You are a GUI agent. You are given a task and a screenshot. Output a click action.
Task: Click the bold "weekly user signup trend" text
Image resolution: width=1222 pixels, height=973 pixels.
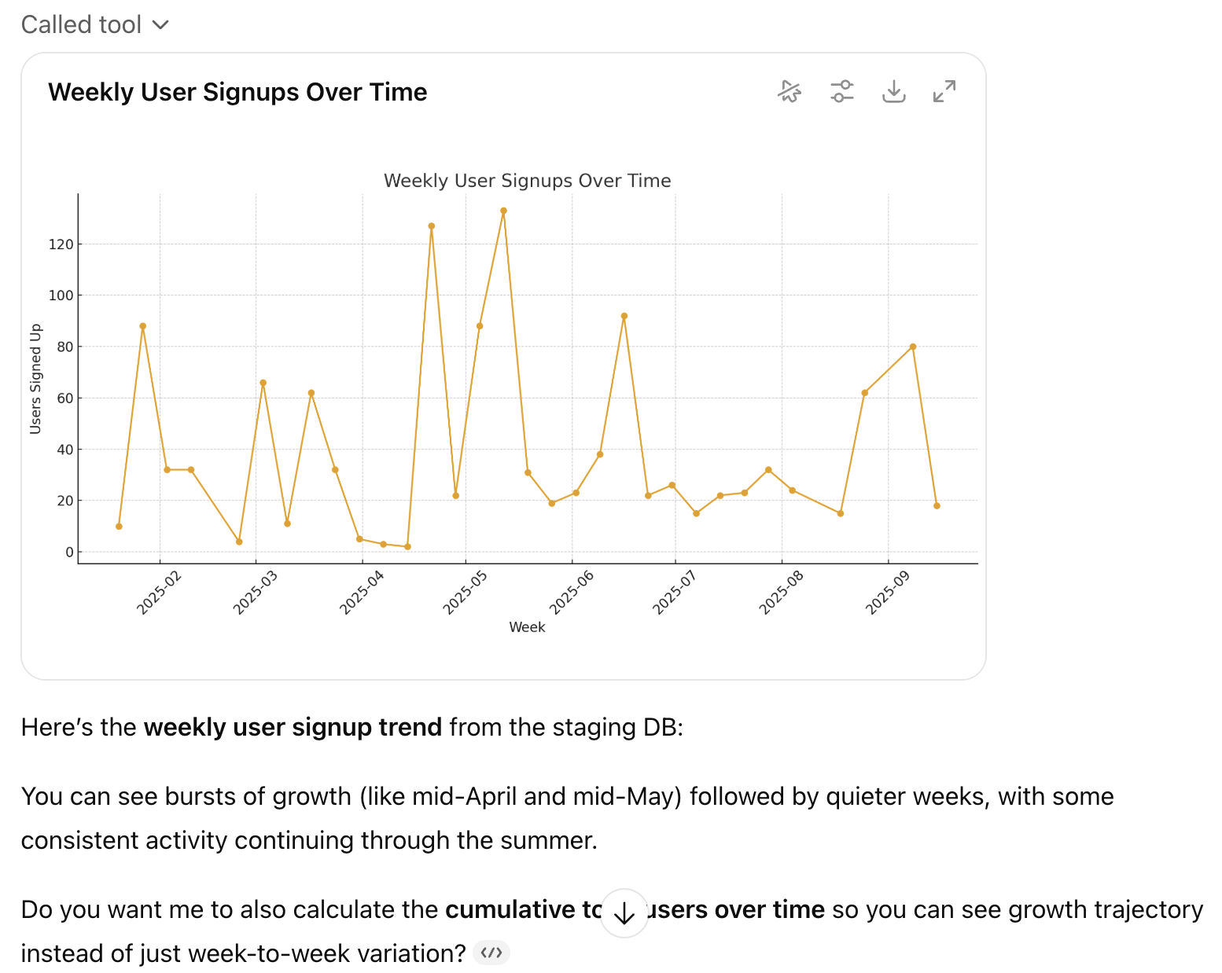[293, 727]
